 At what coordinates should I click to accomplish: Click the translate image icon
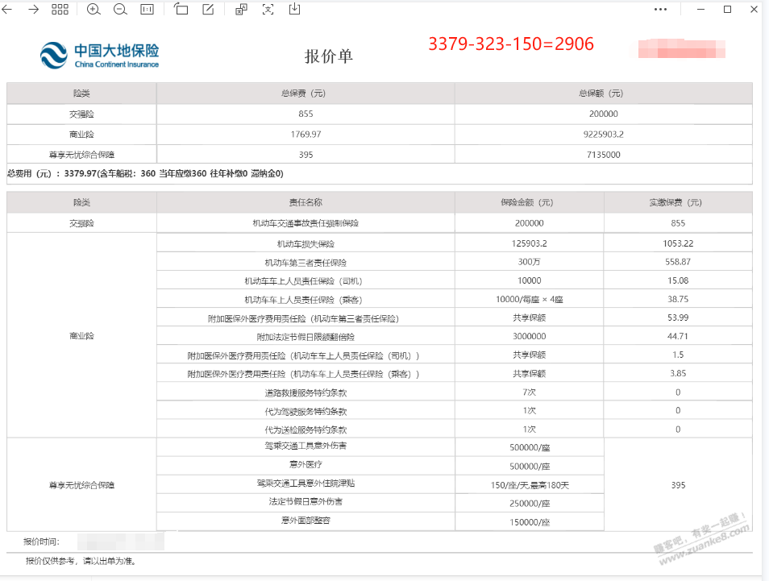tap(241, 10)
